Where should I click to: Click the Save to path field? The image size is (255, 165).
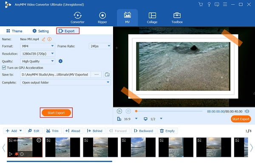(x=55, y=75)
